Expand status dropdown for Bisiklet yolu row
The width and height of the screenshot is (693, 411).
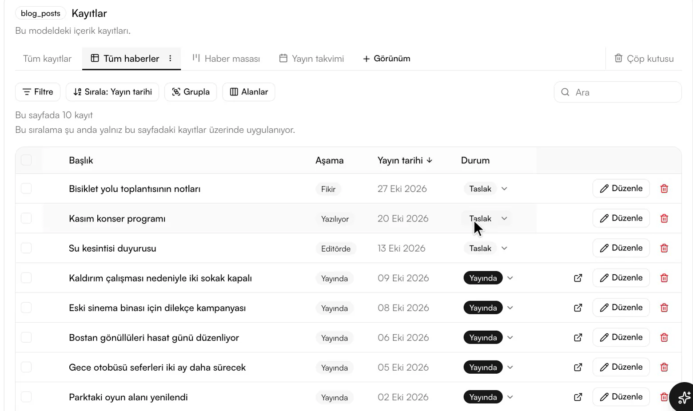(x=504, y=189)
